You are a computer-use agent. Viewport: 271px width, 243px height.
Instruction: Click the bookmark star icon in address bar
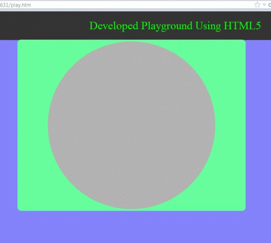point(257,5)
